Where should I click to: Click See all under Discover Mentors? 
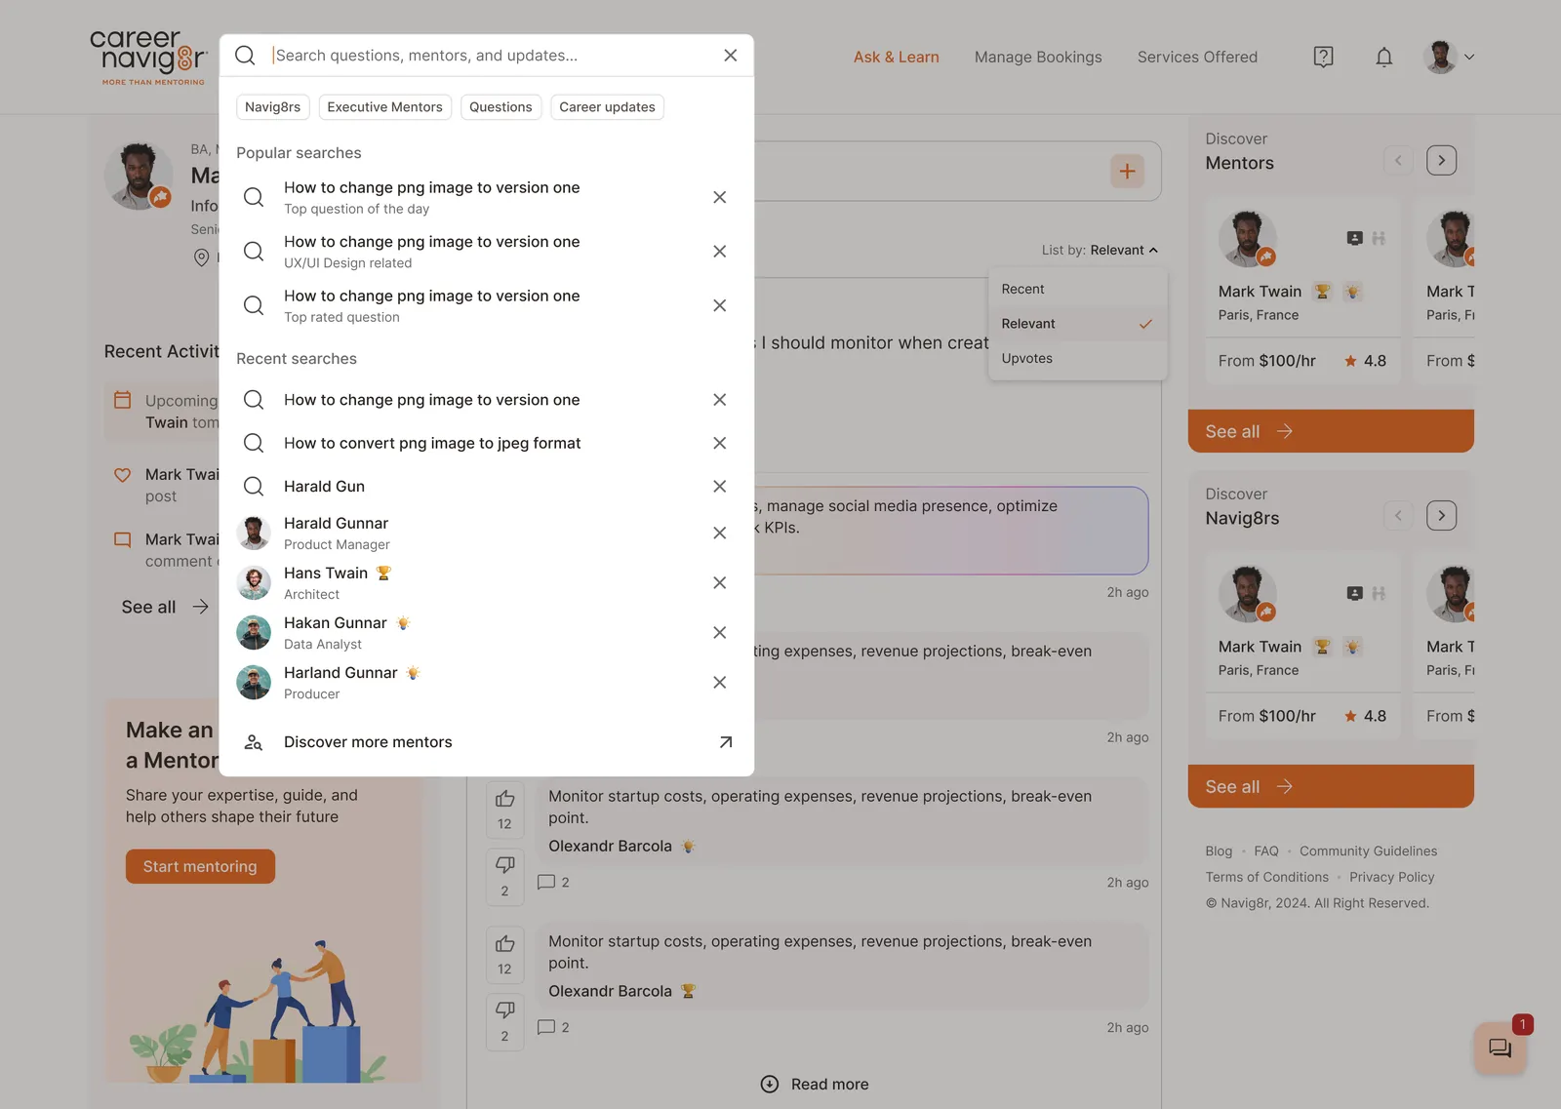click(1331, 431)
